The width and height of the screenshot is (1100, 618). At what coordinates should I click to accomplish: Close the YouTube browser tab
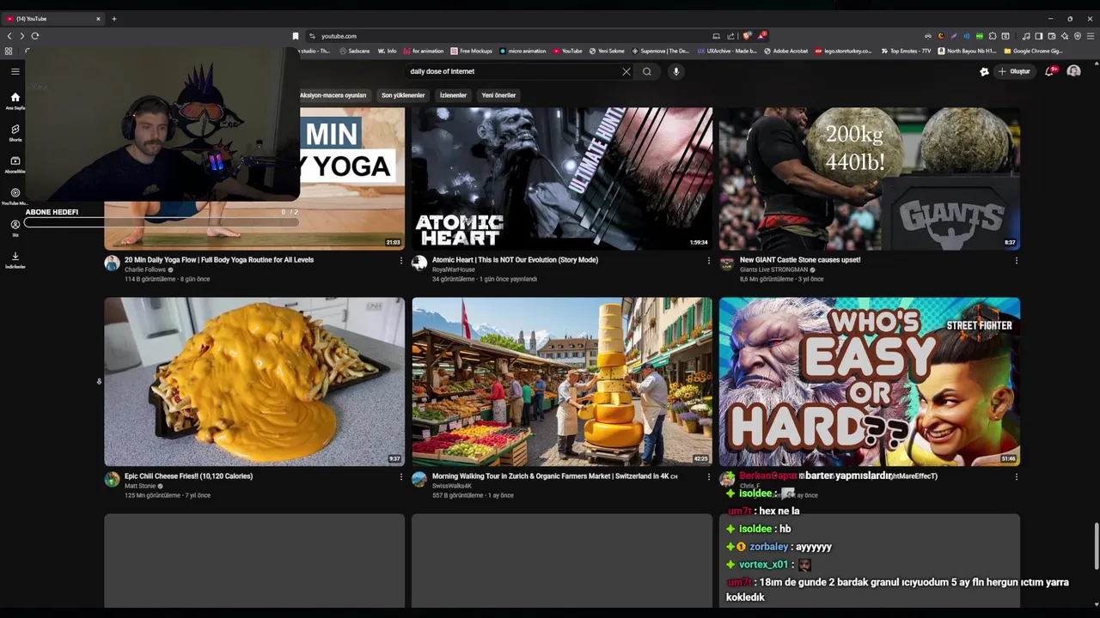pos(98,19)
